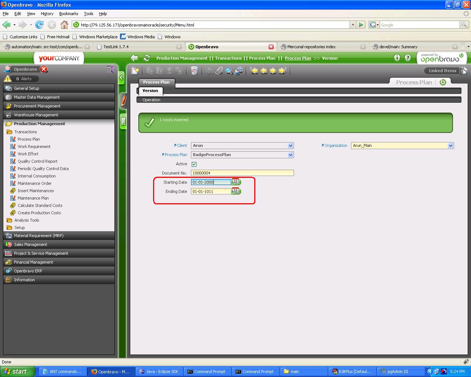Screen dimensions: 471x377
Task: Log out with the red X icon
Action: coord(44,69)
